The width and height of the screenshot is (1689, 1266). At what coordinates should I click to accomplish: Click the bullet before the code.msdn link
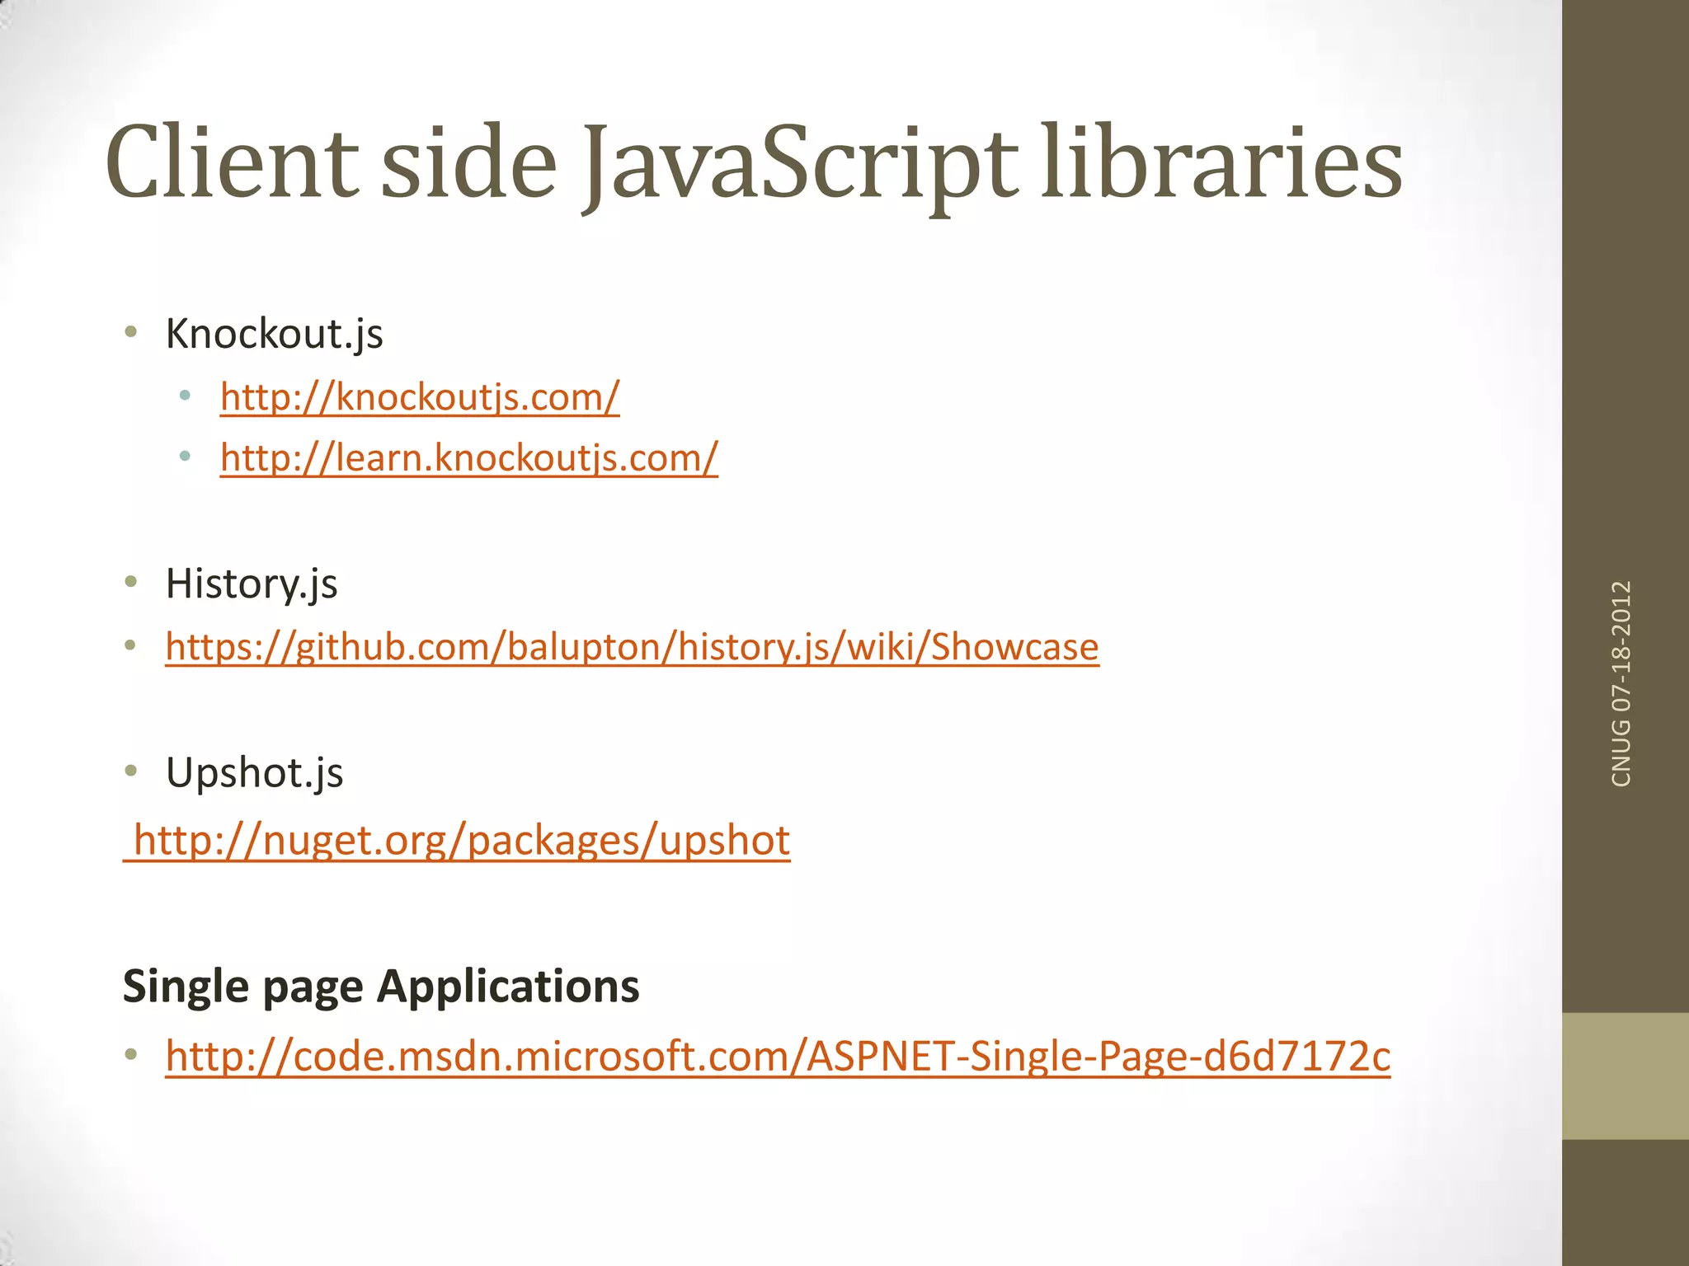click(x=130, y=1054)
